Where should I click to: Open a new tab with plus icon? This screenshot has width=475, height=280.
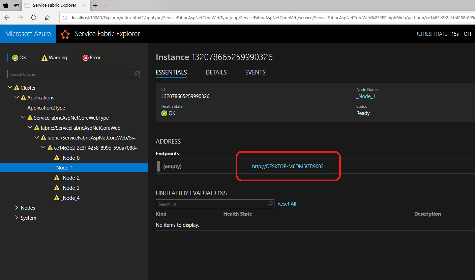click(x=95, y=5)
